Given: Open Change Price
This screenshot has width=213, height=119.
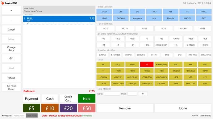Looking at the screenshot, I should tap(11, 49).
